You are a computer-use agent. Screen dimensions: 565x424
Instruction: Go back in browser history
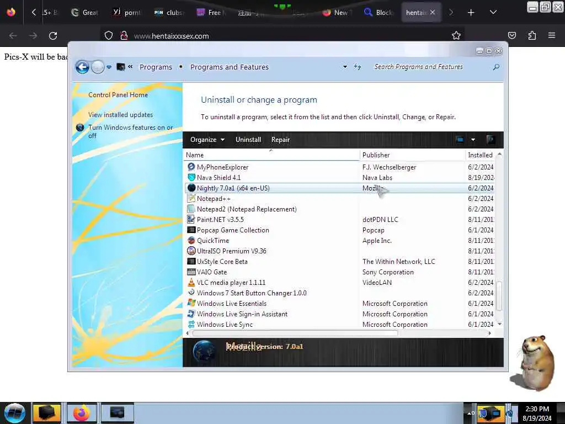13,36
